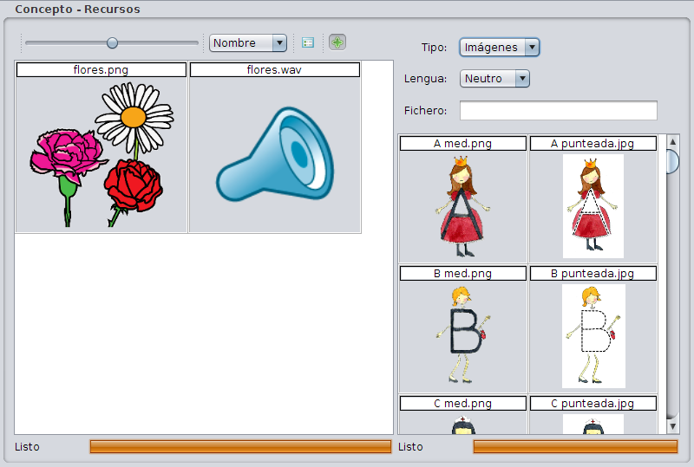Click the B med.png filename label
Image resolution: width=694 pixels, height=467 pixels.
(463, 273)
